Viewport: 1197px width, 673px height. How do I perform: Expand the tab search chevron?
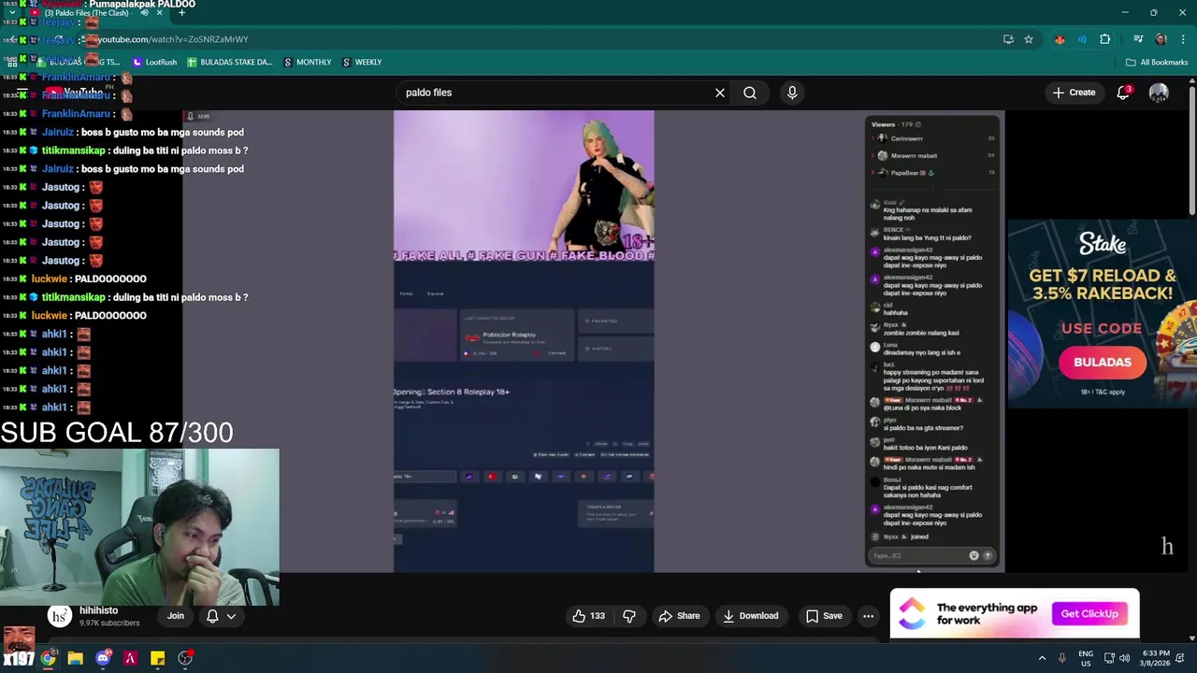12,13
